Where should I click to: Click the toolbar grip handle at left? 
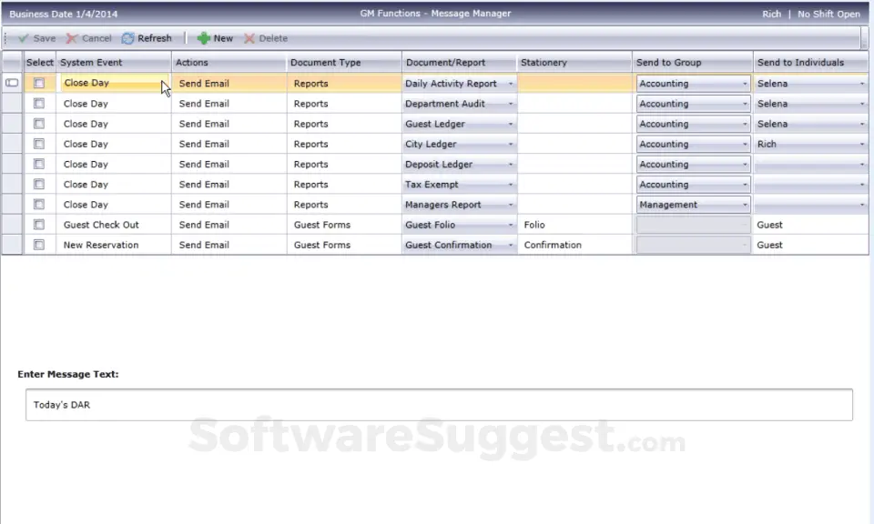point(5,38)
